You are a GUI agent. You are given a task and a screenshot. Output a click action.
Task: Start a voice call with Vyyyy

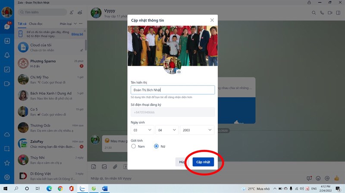[x=322, y=13]
